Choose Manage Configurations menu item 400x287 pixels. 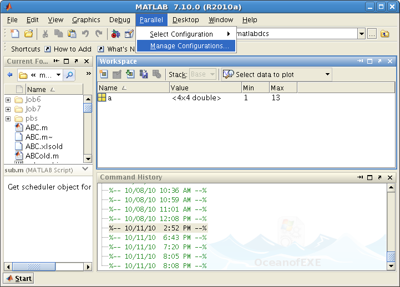[186, 46]
